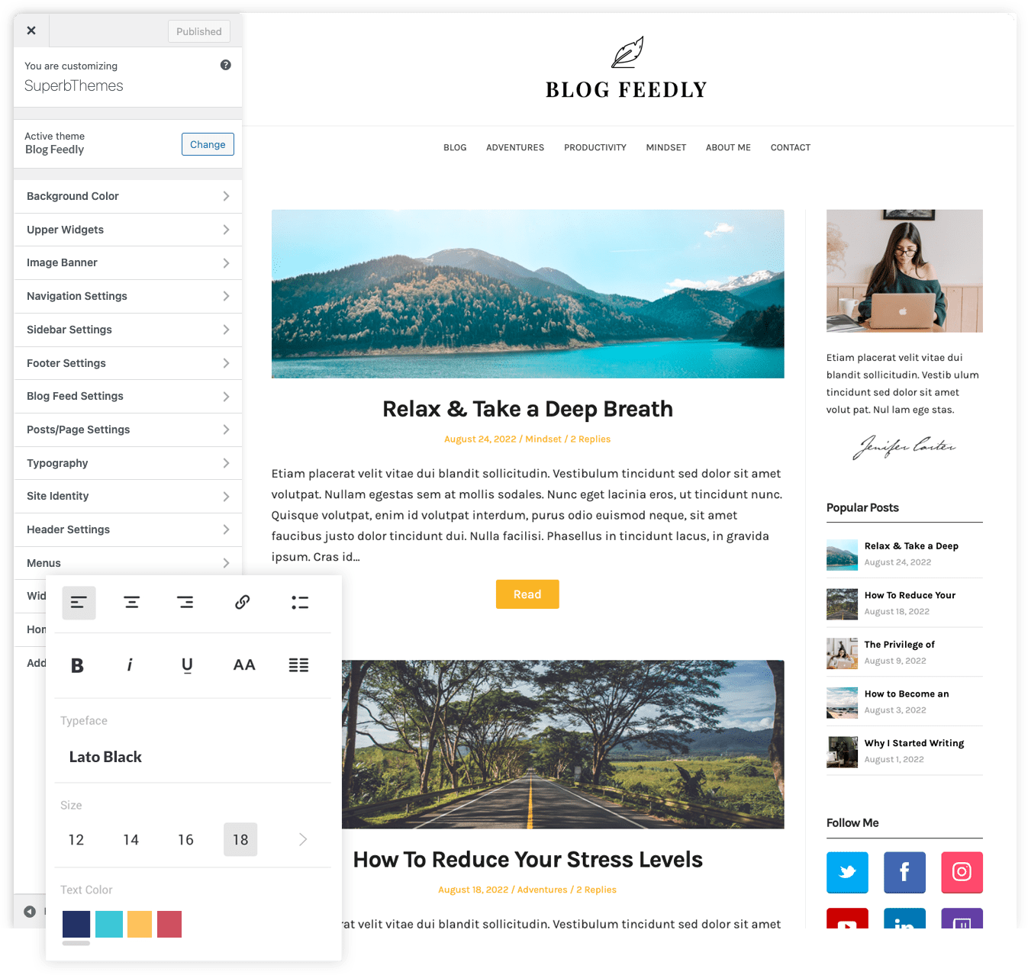The height and width of the screenshot is (975, 1028).
Task: Open the Twitter follow icon
Action: tap(847, 872)
